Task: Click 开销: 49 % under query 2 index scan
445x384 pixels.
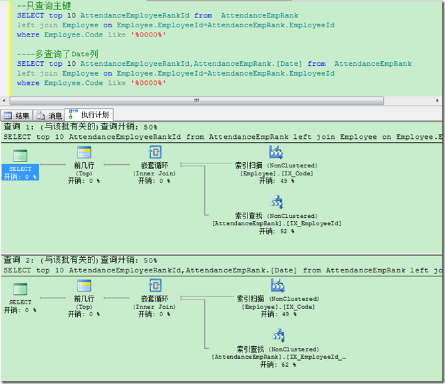Action: click(x=279, y=314)
